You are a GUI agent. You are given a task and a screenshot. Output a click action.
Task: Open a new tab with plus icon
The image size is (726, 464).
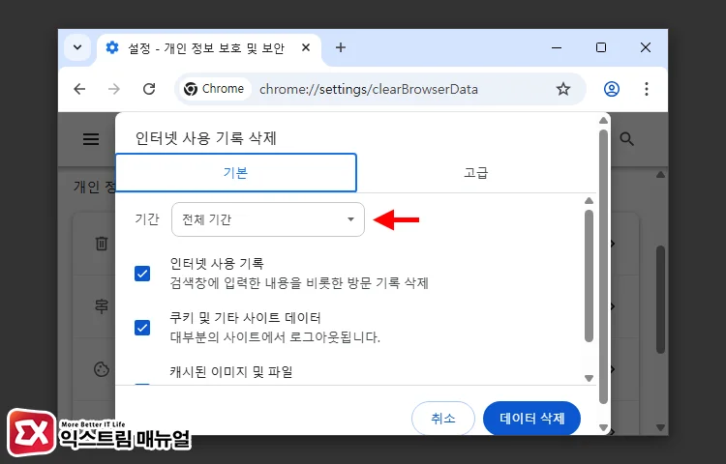pos(341,47)
